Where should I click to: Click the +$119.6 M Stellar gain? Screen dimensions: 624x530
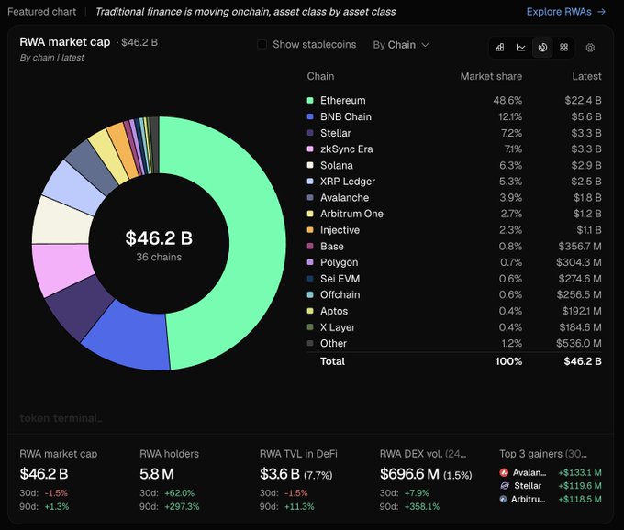[x=580, y=485]
